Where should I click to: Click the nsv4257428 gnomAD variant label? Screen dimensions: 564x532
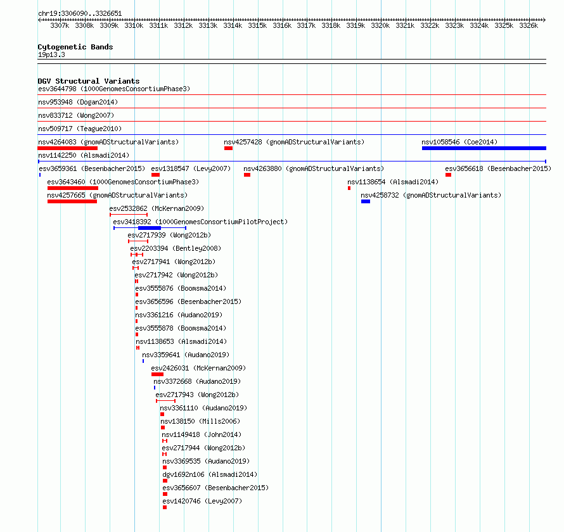[294, 142]
